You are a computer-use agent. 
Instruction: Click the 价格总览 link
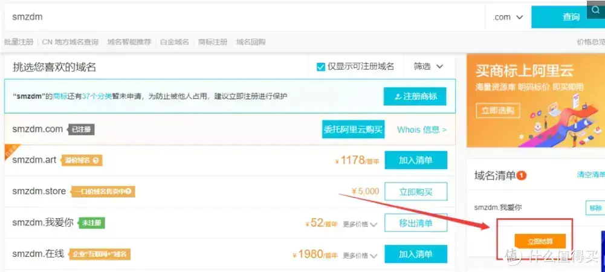pyautogui.click(x=590, y=42)
